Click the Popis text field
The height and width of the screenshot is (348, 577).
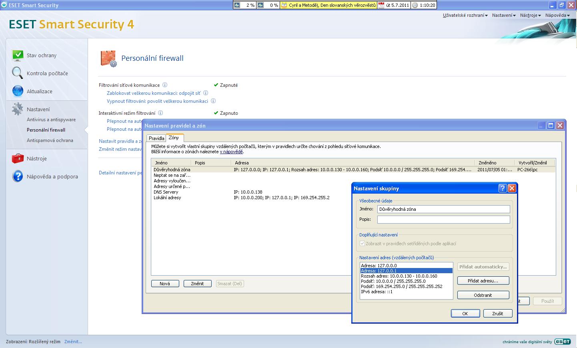point(443,220)
